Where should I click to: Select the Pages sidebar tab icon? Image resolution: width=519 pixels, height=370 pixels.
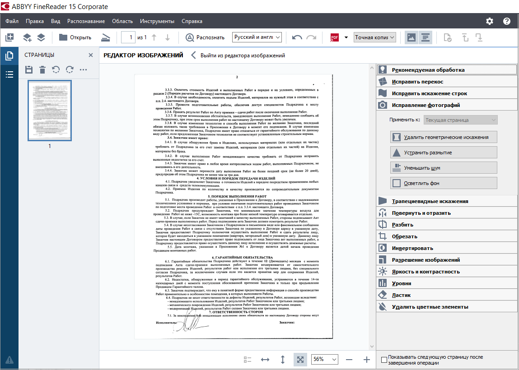pyautogui.click(x=9, y=55)
